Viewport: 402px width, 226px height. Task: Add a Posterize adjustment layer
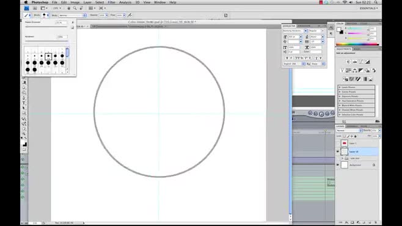click(x=352, y=79)
